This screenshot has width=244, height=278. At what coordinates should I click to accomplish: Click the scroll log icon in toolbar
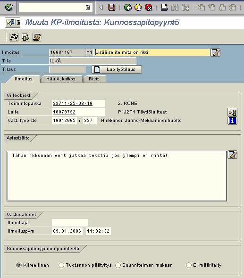pyautogui.click(x=37, y=37)
